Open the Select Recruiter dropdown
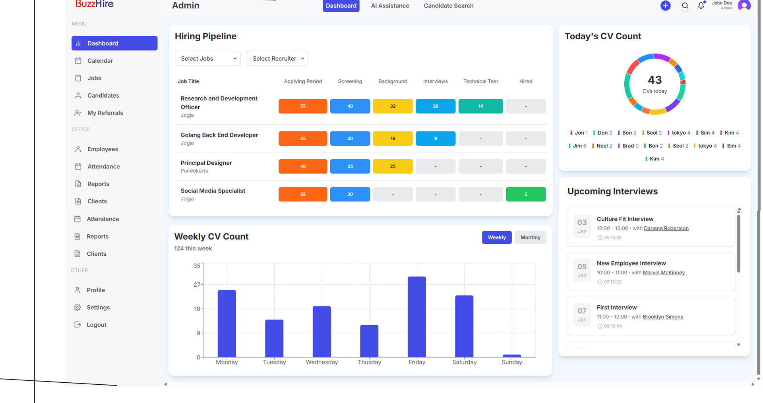 pos(277,58)
